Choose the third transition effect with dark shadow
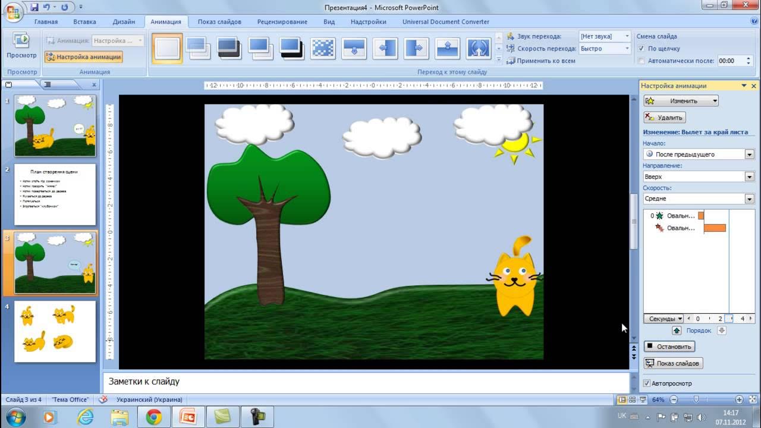Viewport: 761px width, 428px height. [x=229, y=48]
